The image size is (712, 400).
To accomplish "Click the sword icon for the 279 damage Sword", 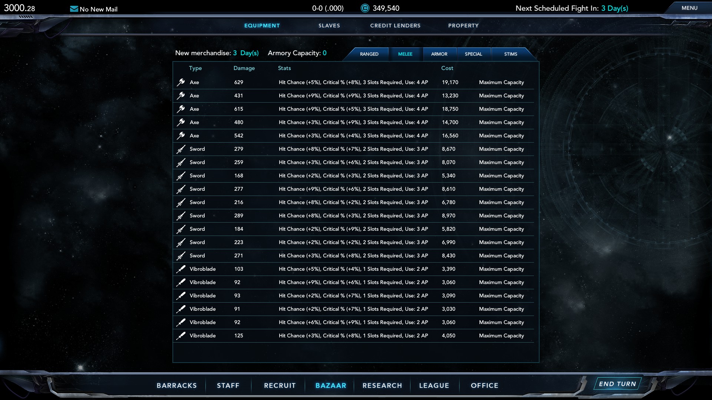I will coord(181,149).
